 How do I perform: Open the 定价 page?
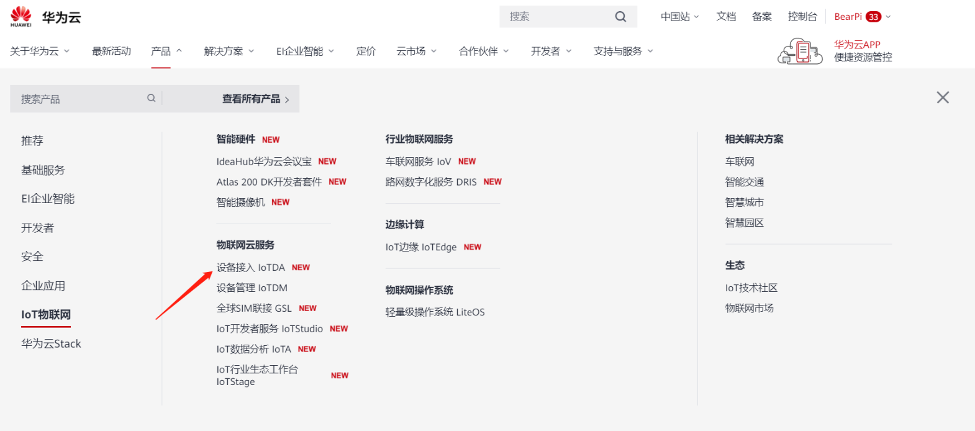click(x=366, y=51)
